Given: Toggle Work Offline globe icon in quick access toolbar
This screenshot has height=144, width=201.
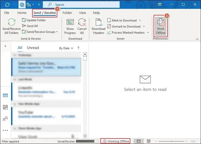Looking at the screenshot, I should point(22,5).
